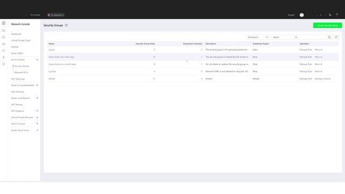This screenshot has width=345, height=194.
Task: Click Manage Rule for default row
Action: tap(306, 79)
